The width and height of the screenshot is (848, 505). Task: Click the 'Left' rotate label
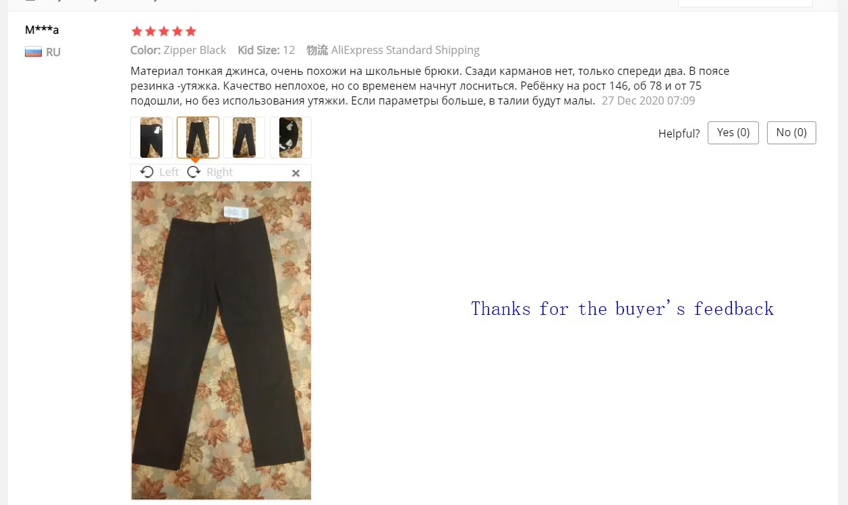coord(169,172)
